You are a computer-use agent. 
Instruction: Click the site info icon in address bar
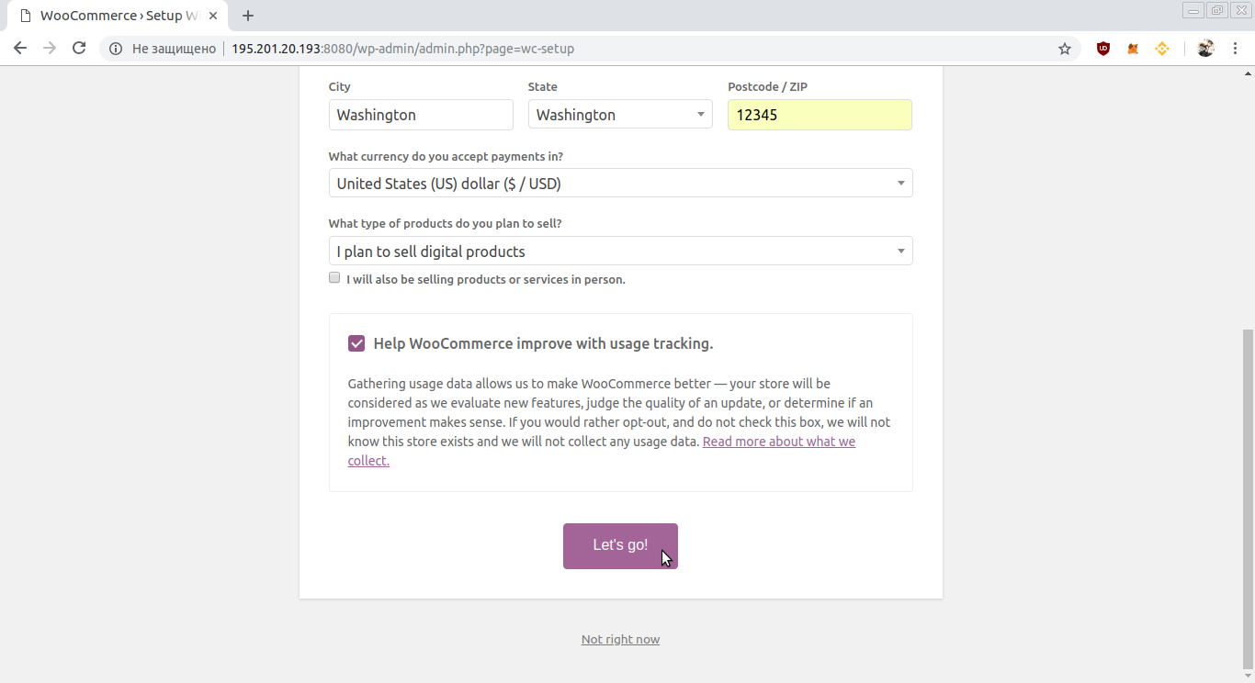(x=116, y=49)
